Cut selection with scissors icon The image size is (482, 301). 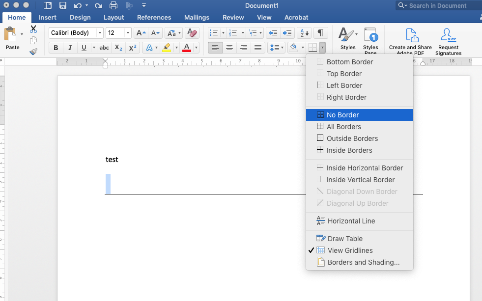pos(33,29)
